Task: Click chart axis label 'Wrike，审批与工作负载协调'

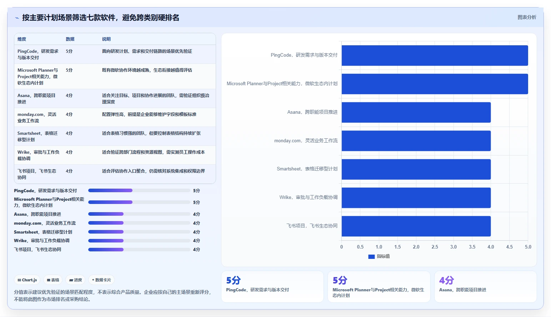Action: [309, 198]
